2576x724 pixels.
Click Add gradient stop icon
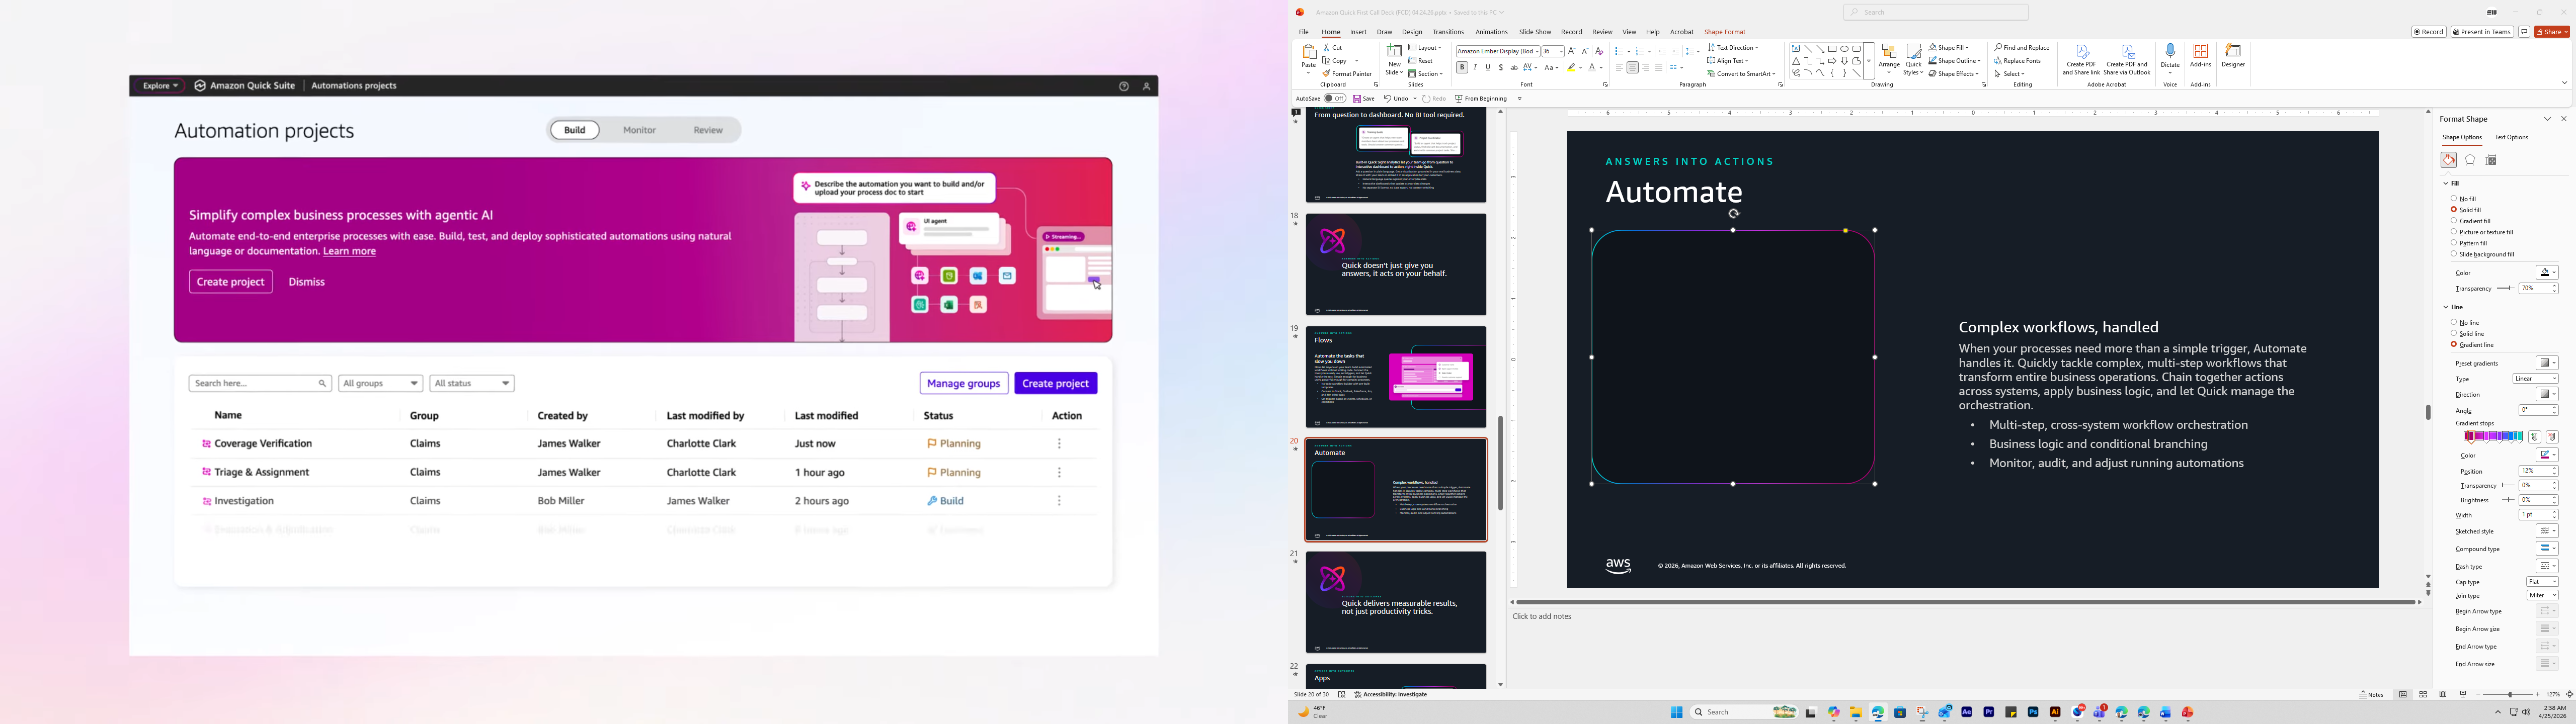click(x=2534, y=437)
